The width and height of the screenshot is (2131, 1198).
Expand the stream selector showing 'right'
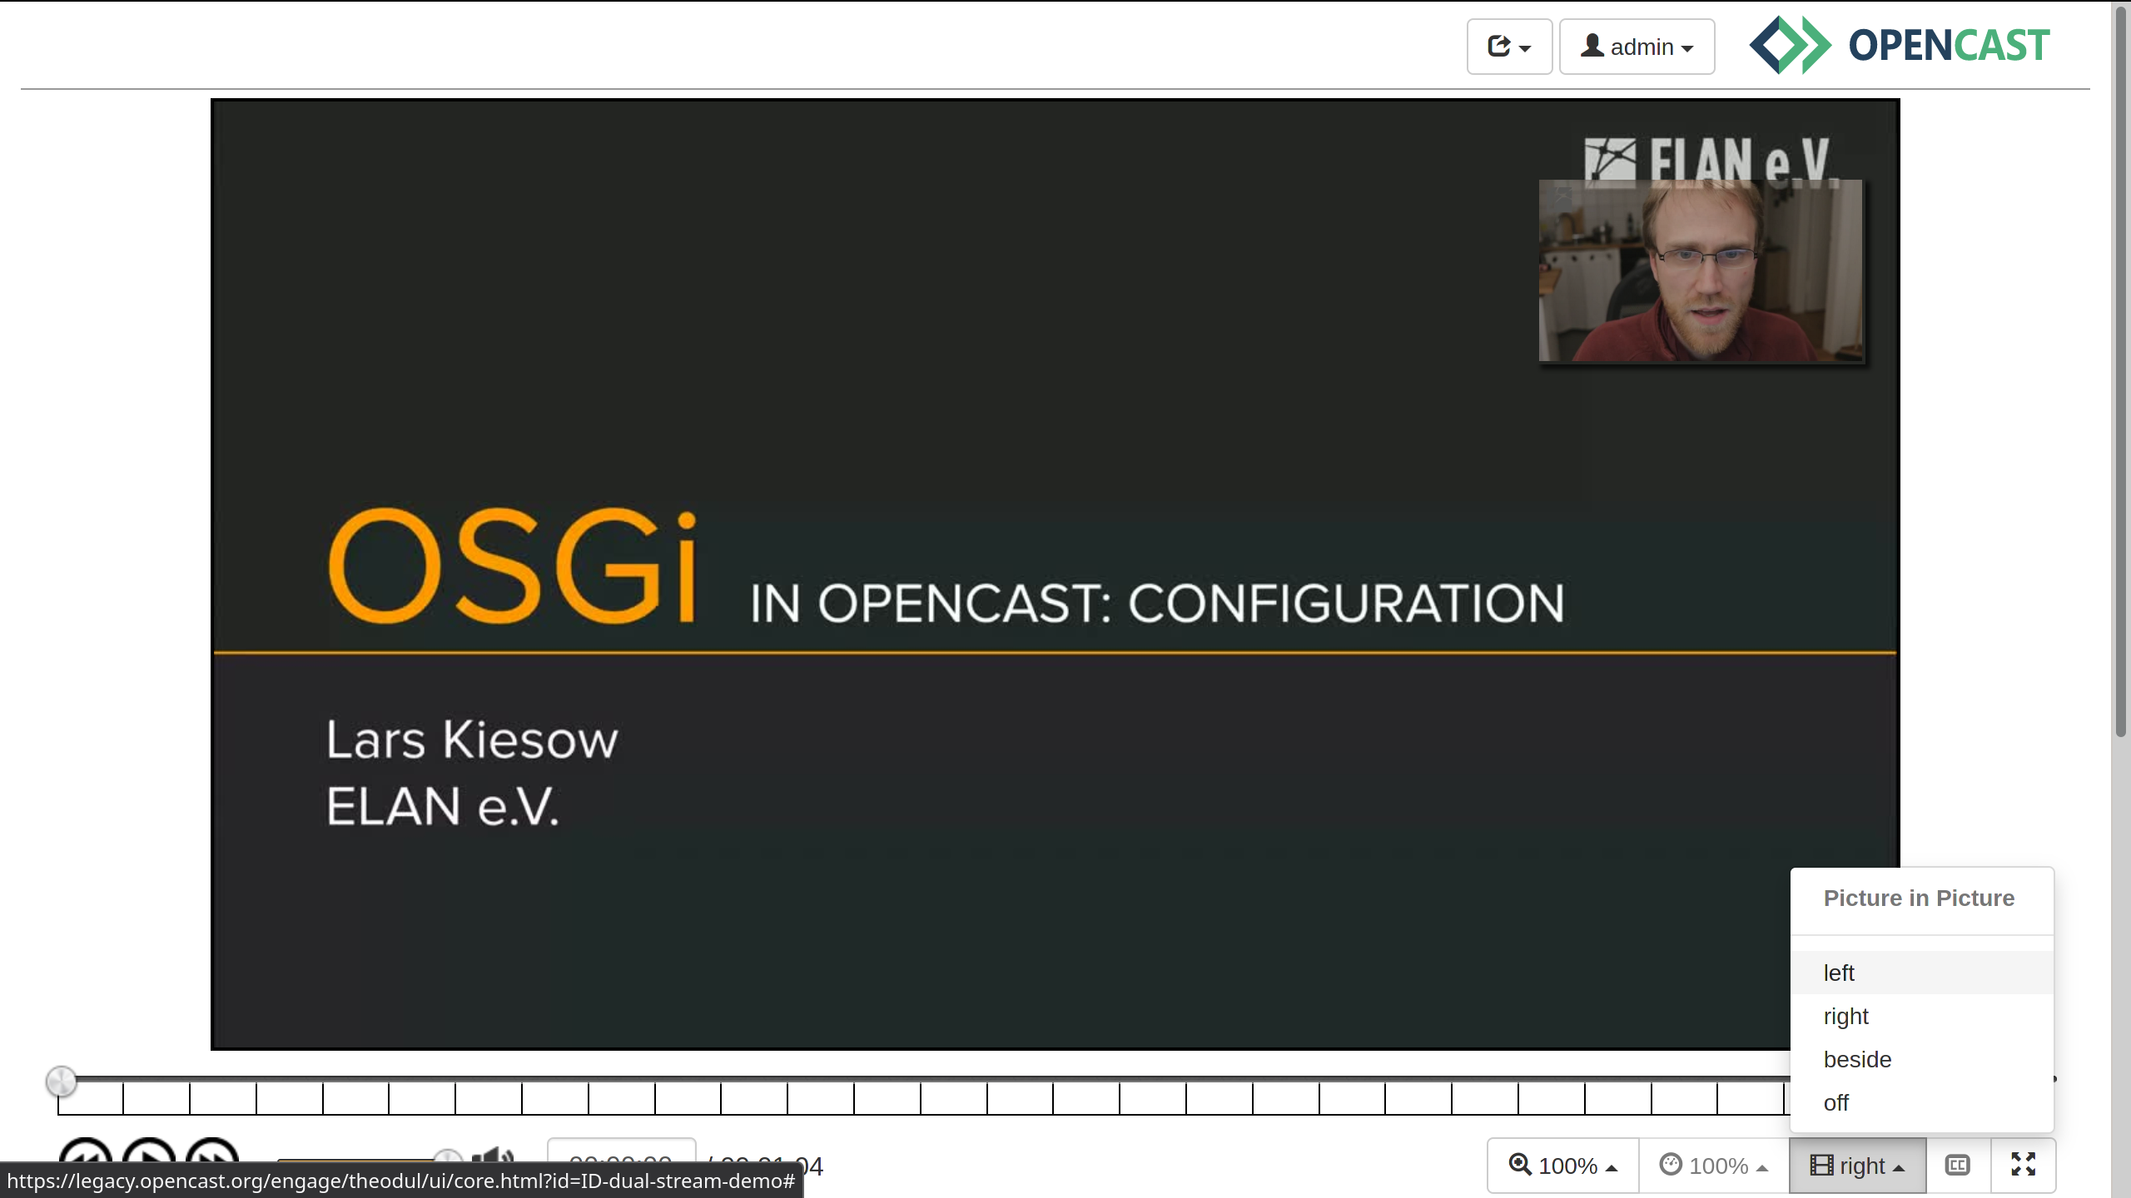coord(1858,1165)
